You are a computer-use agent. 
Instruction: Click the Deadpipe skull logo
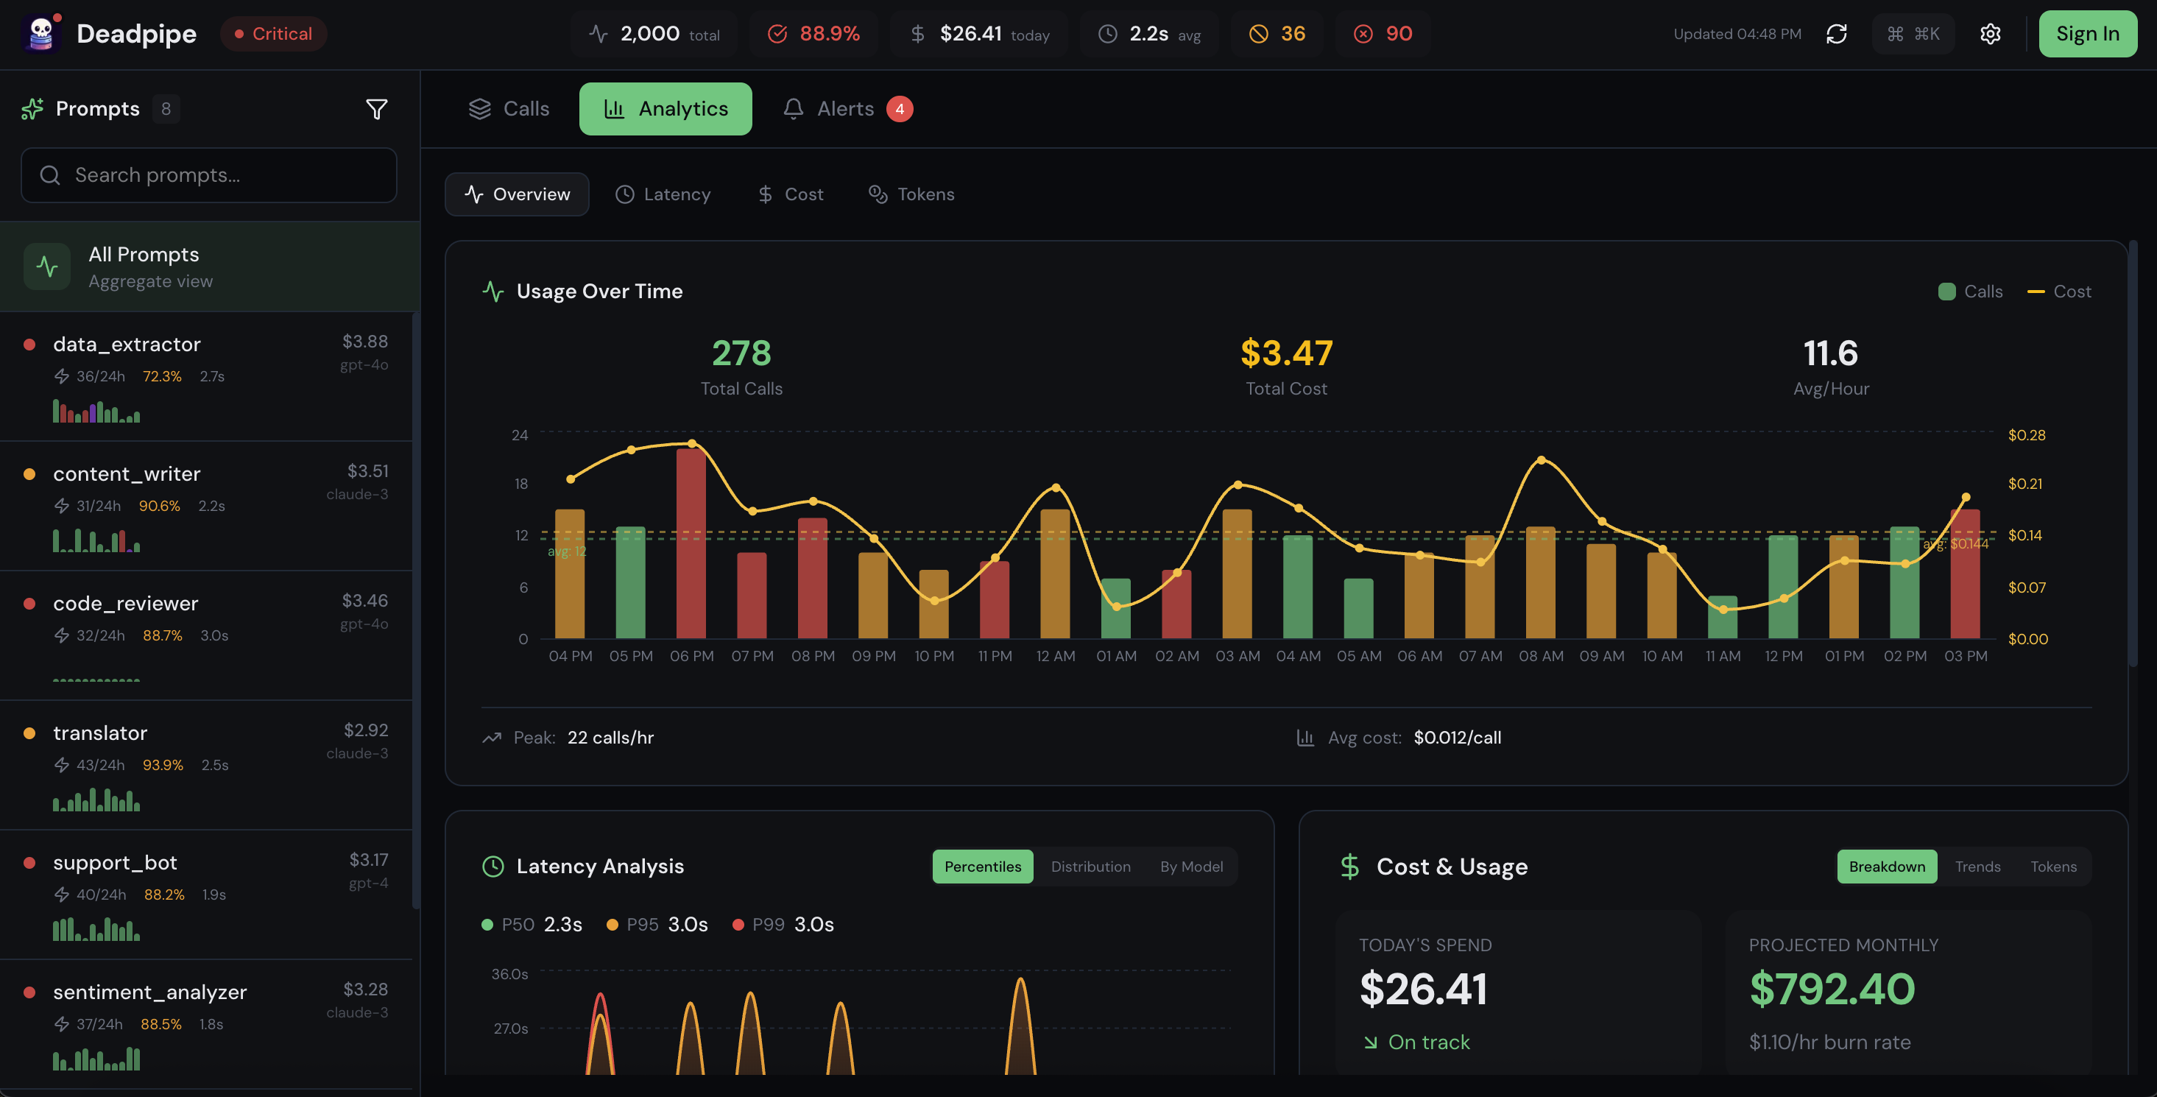[40, 33]
